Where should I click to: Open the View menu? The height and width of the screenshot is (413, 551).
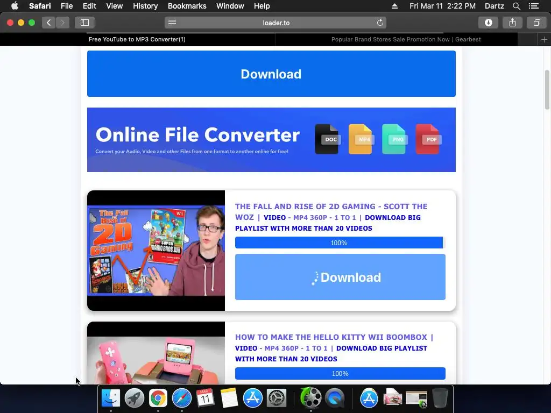tap(114, 6)
